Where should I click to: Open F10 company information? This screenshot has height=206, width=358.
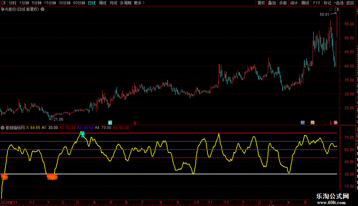(316, 3)
